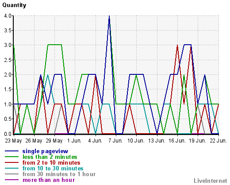This screenshot has height=185, width=230.
Task: Click the '19 Jun.' x-axis label
Action: 197,141
